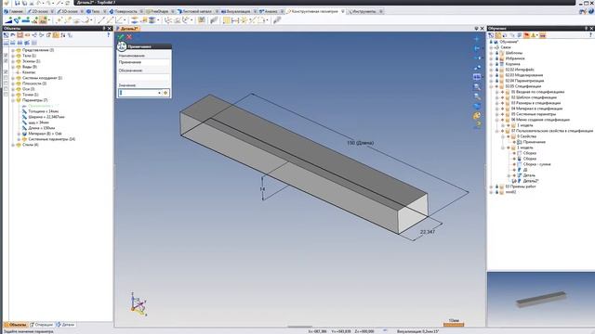
Task: Click the round help icon at top right
Action: tap(591, 11)
